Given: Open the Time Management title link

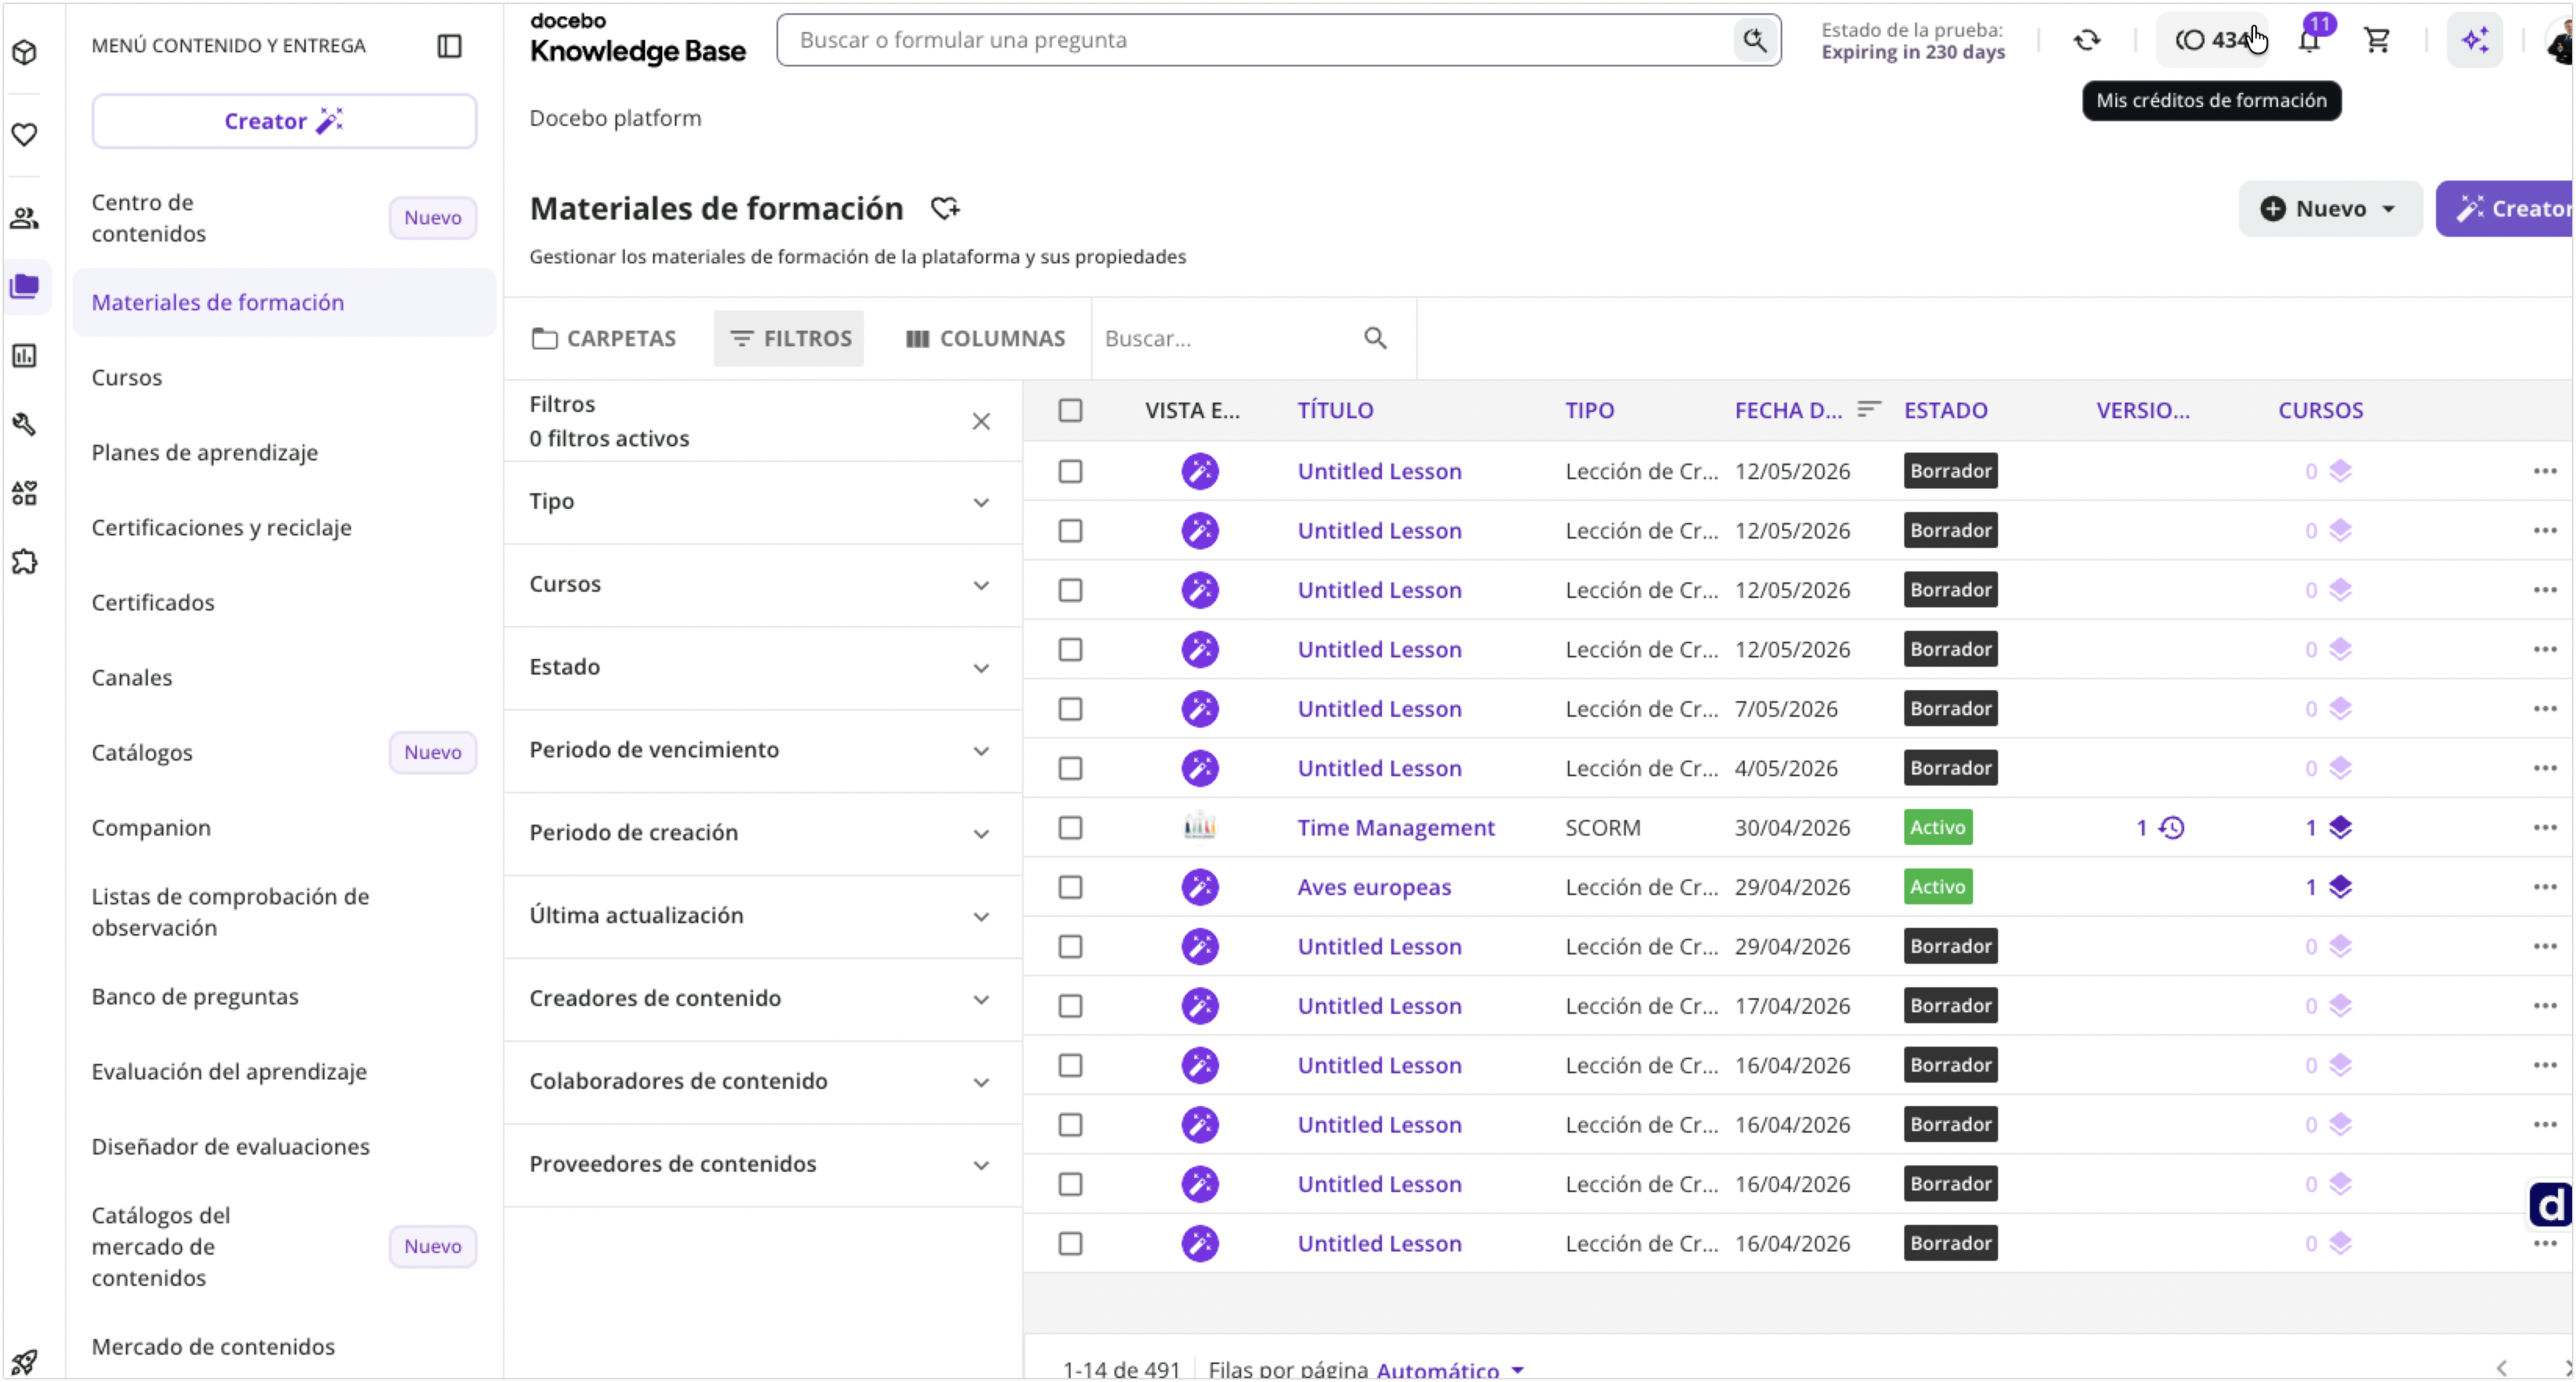Looking at the screenshot, I should coord(1396,829).
